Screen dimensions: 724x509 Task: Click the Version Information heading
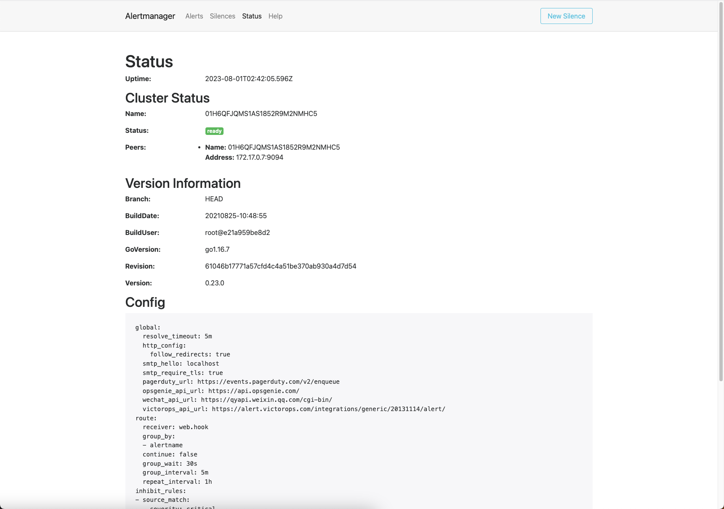tap(183, 183)
